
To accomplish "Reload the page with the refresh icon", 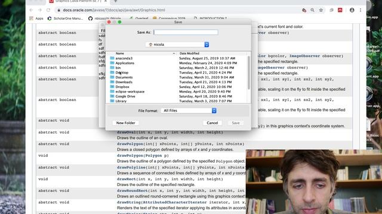I will (48, 10).
